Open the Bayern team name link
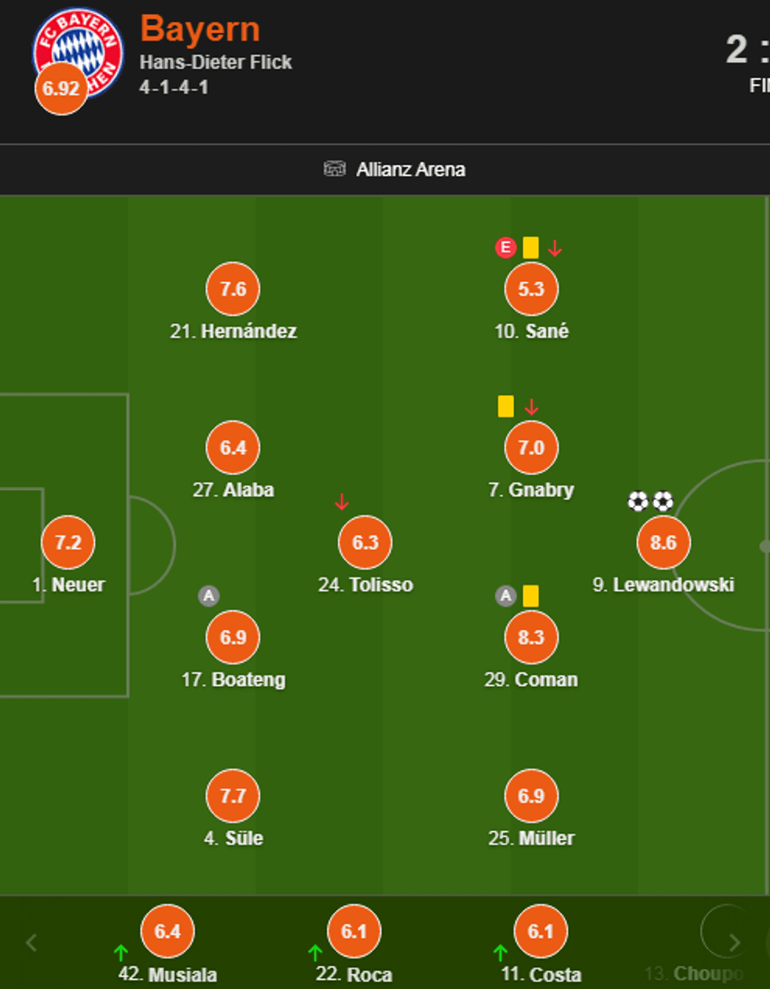The width and height of the screenshot is (770, 989). click(x=200, y=30)
